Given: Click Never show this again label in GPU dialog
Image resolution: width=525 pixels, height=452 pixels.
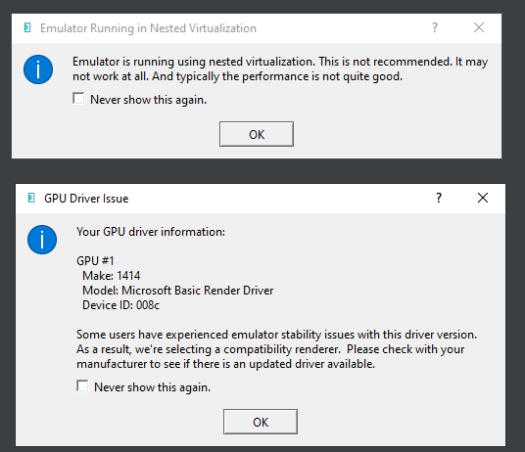Looking at the screenshot, I should tap(153, 387).
